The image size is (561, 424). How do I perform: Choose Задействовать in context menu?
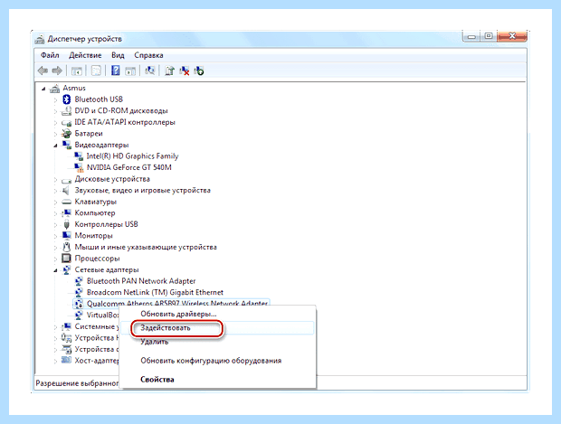click(166, 328)
